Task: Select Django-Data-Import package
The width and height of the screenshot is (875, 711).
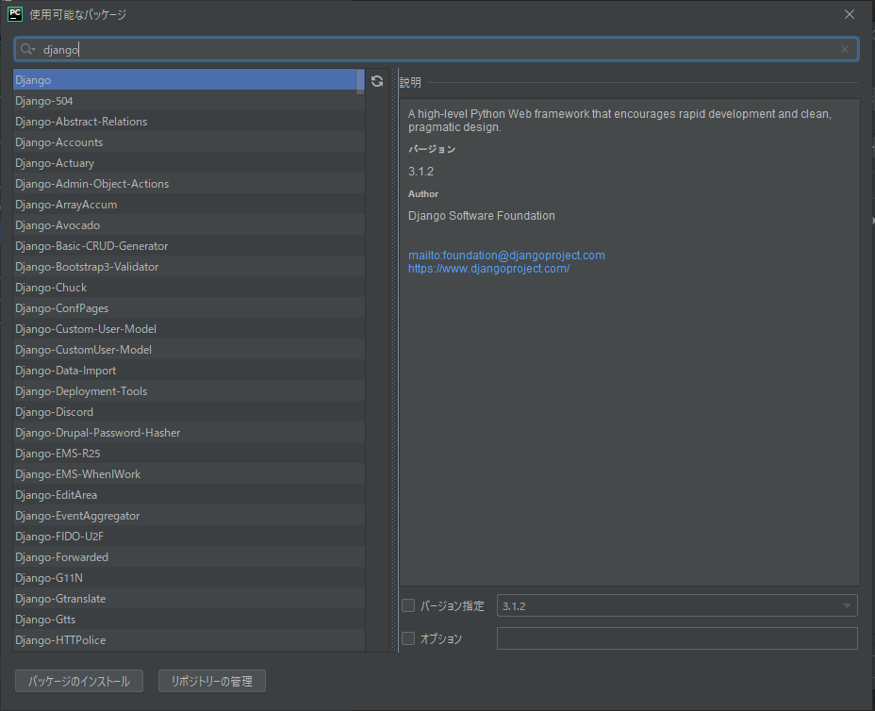Action: [x=189, y=370]
